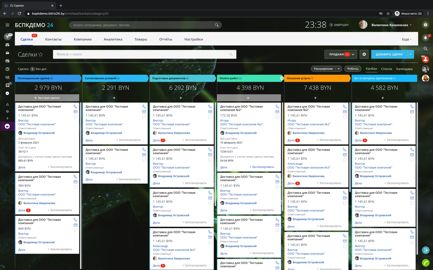The height and width of the screenshot is (270, 433).
Task: Add a stage via the plus on Оплата работ
Action: click(x=282, y=78)
